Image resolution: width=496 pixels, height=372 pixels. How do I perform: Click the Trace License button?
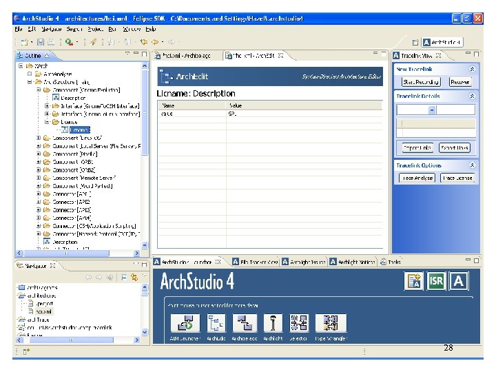click(457, 178)
